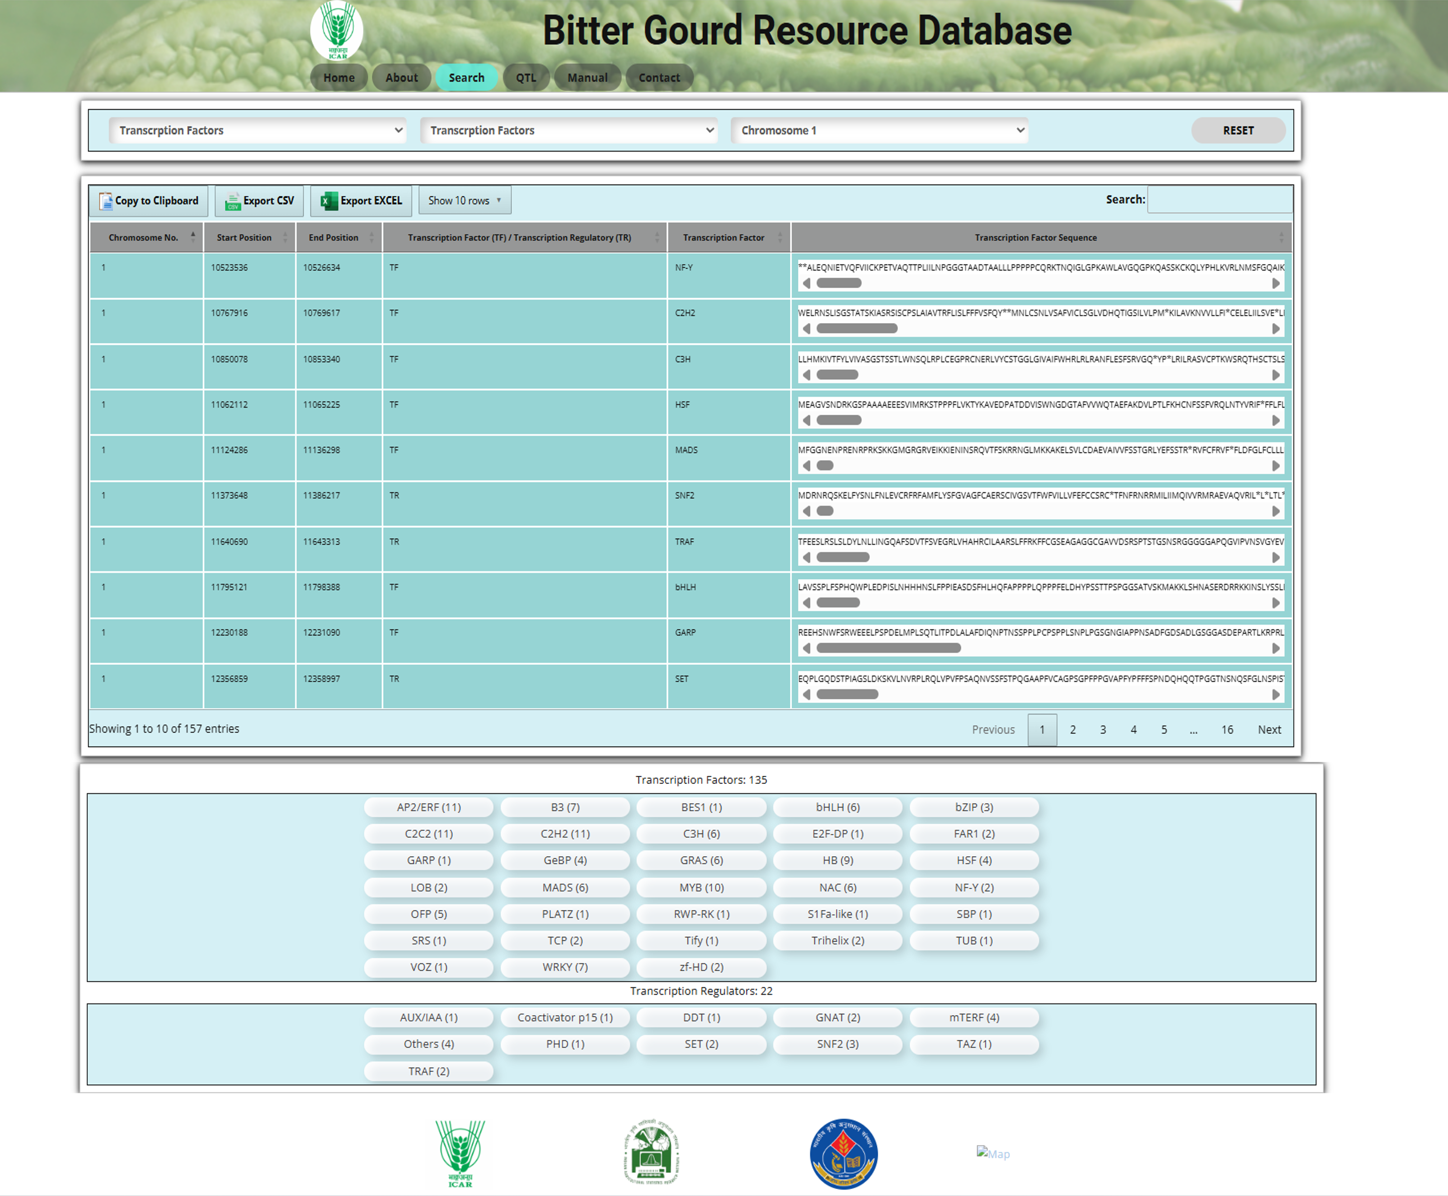Expand the Show 10 rows selector

pos(464,200)
